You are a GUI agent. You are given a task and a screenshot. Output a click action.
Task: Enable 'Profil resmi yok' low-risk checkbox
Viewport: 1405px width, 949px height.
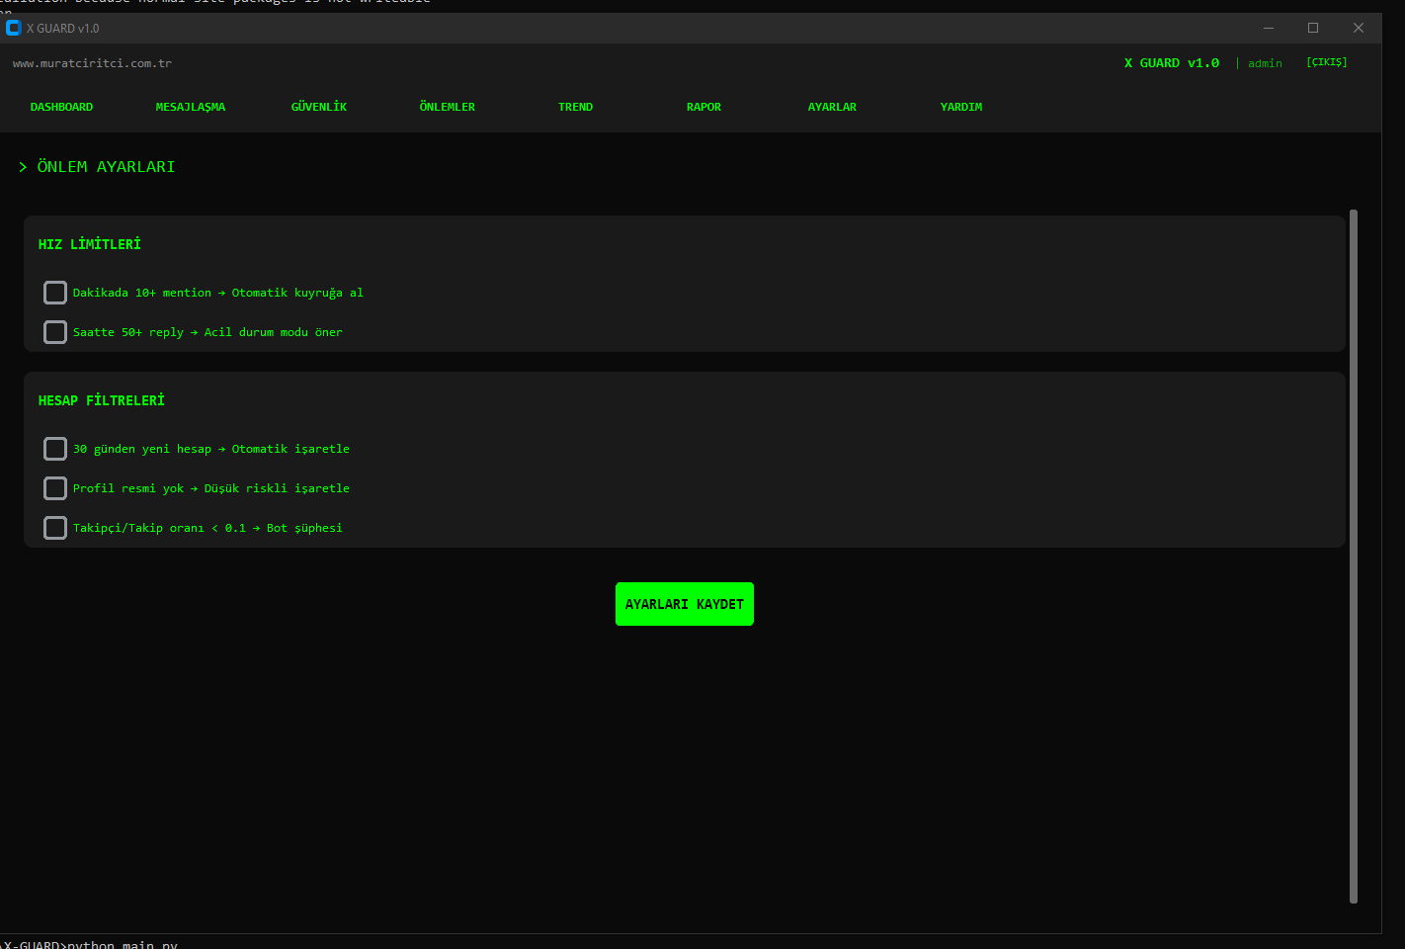pyautogui.click(x=55, y=488)
